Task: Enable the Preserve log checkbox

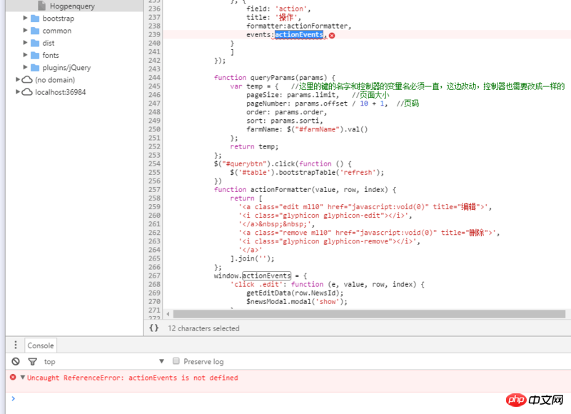Action: 176,362
